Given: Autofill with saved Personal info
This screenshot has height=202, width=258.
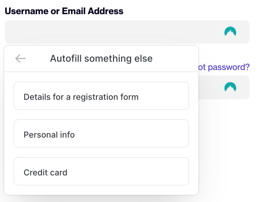Looking at the screenshot, I should (101, 133).
